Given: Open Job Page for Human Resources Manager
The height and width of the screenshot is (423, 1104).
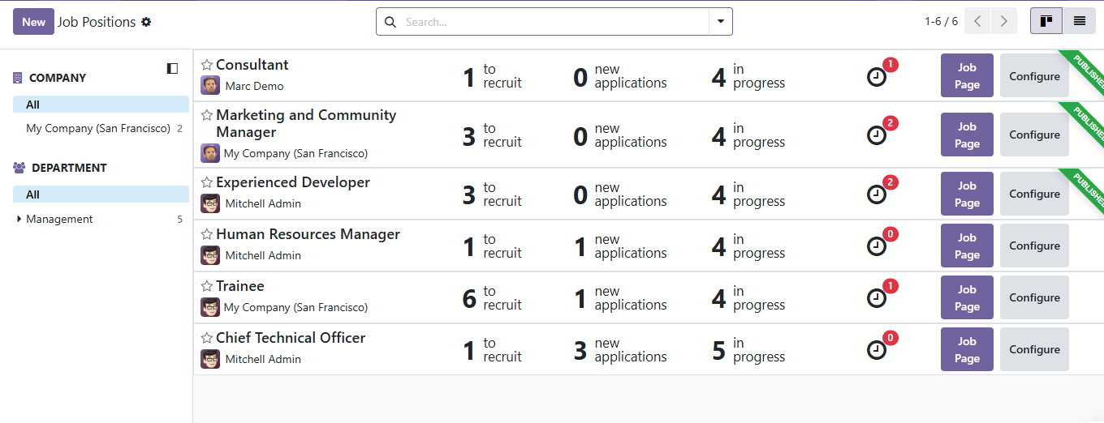Looking at the screenshot, I should point(966,246).
